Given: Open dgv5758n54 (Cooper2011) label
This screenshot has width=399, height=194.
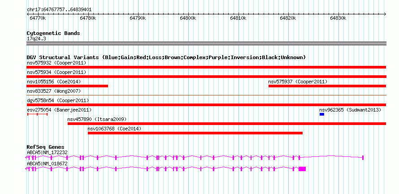Looking at the screenshot, I should 58,100.
